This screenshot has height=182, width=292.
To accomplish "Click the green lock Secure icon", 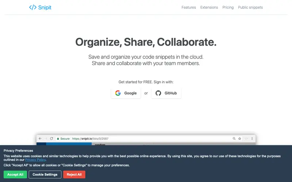I will point(58,139).
